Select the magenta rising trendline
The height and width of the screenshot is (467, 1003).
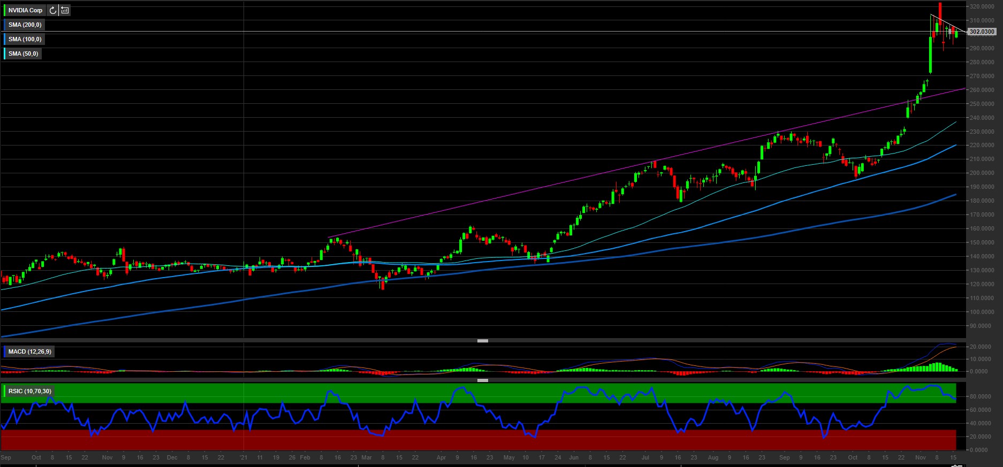pos(648,162)
